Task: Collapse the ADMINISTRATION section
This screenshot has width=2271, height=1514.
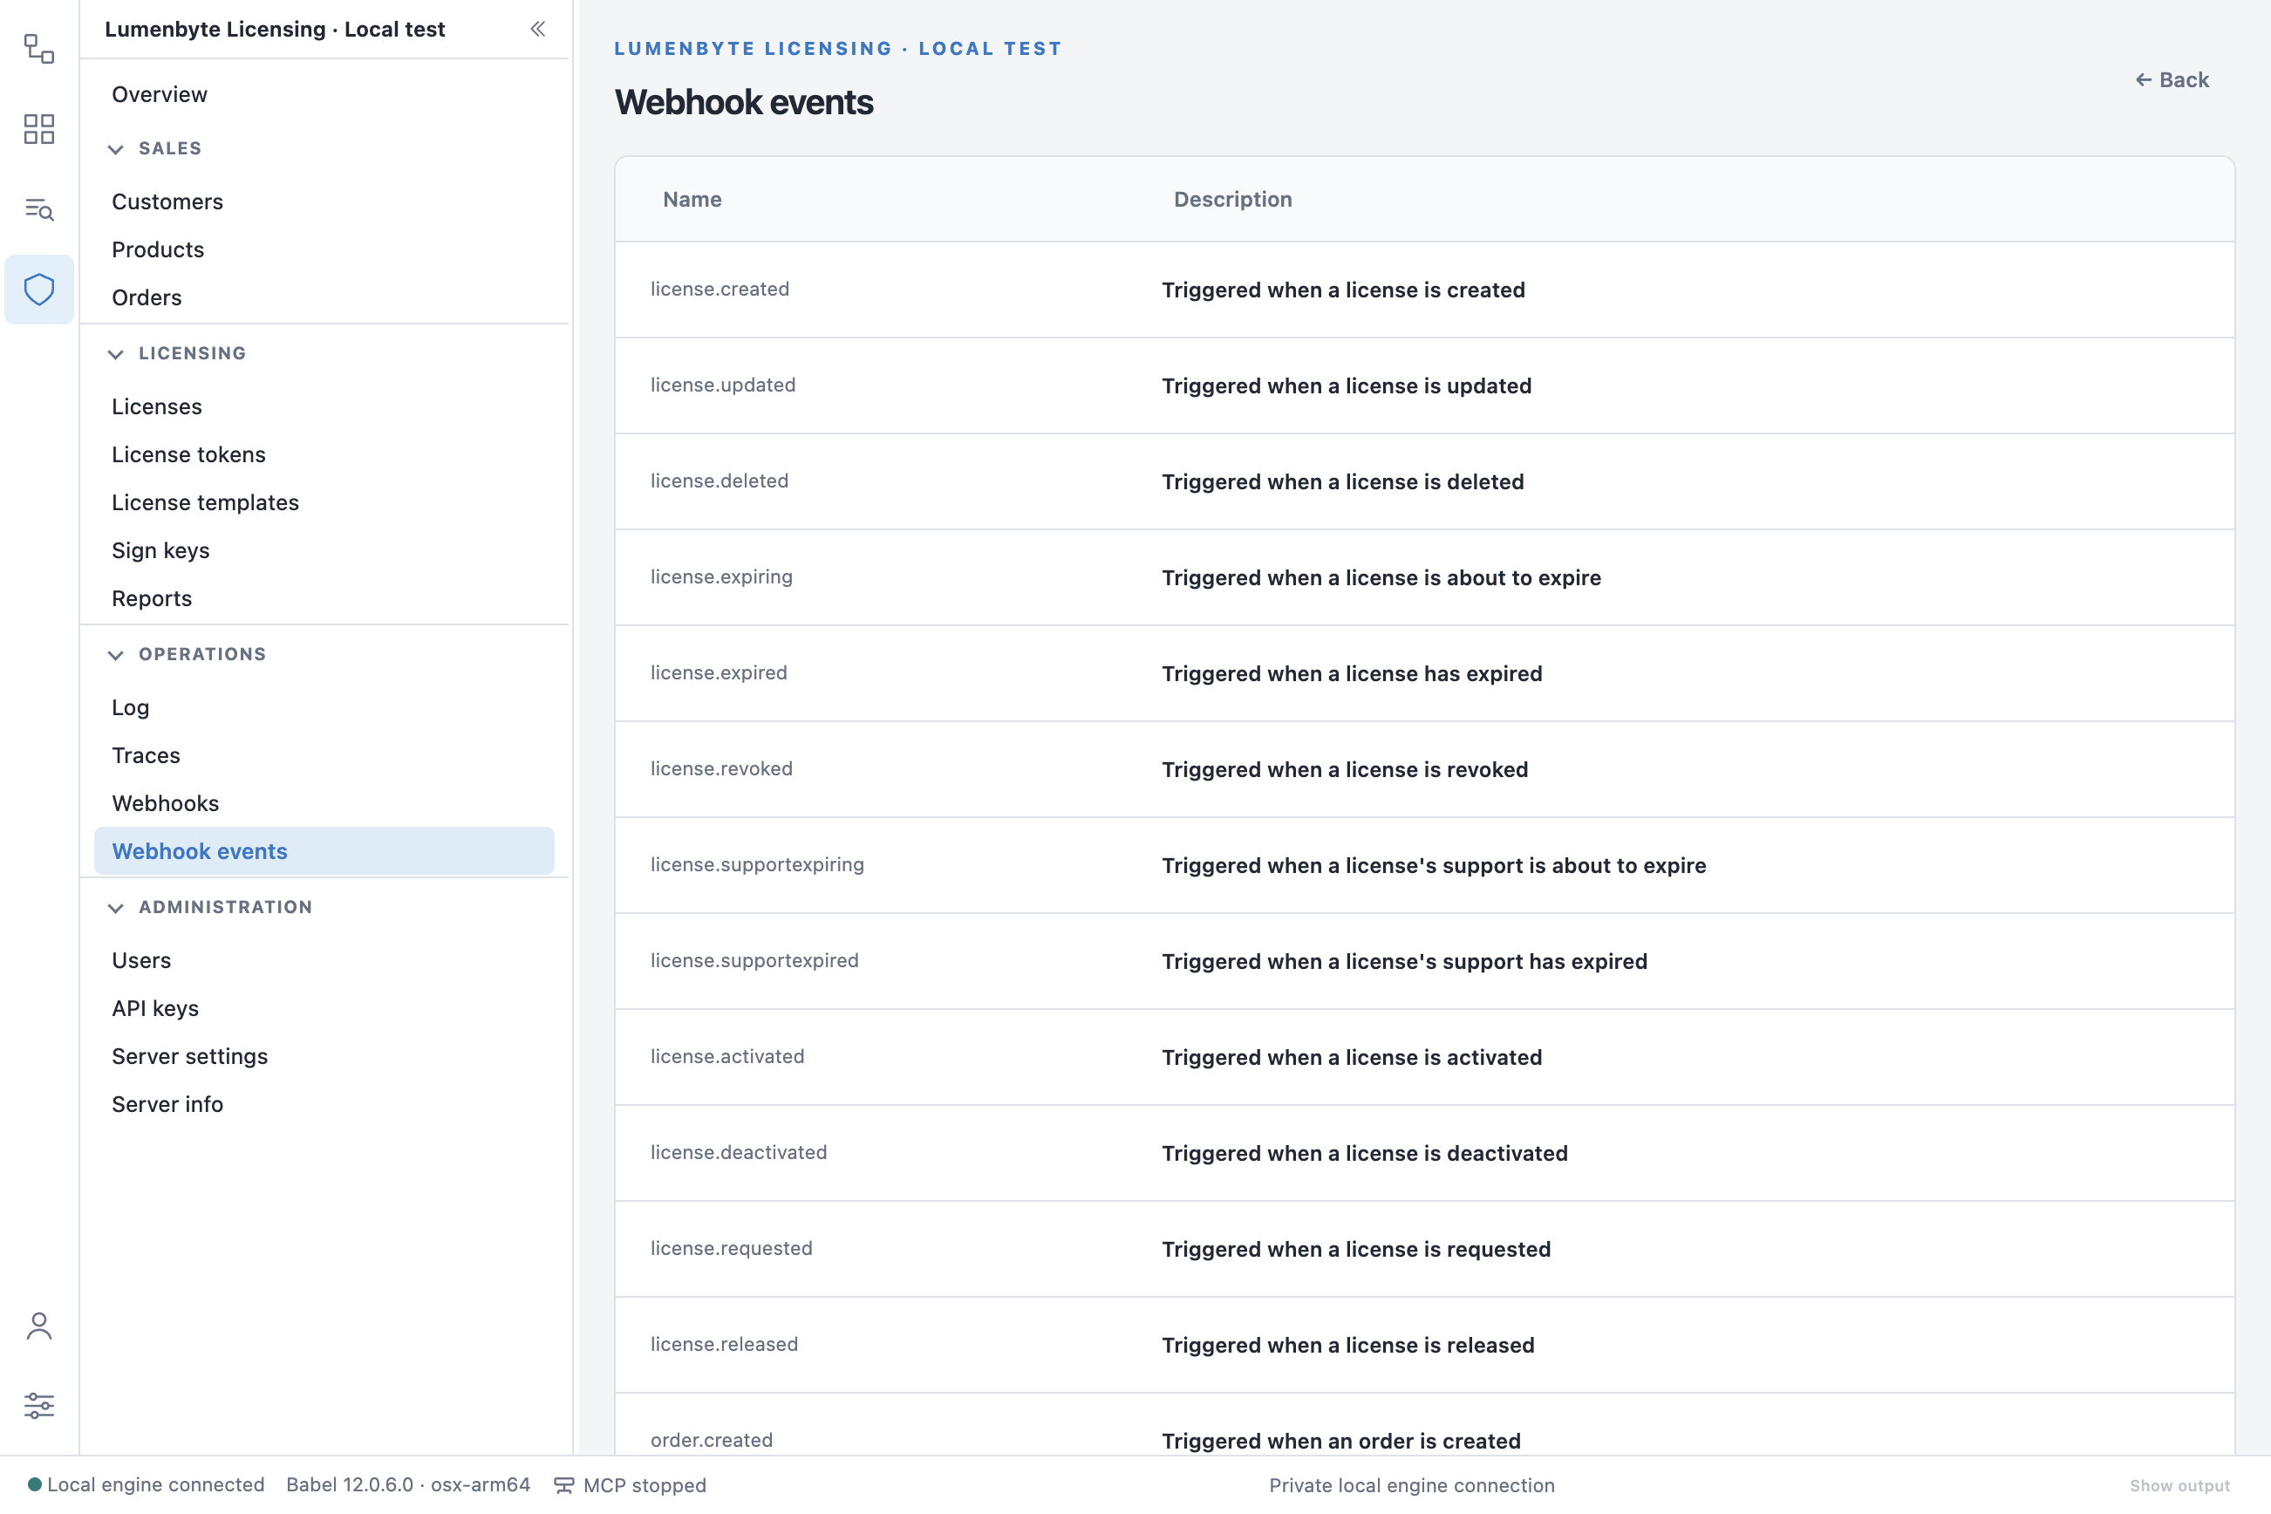Action: coord(115,908)
